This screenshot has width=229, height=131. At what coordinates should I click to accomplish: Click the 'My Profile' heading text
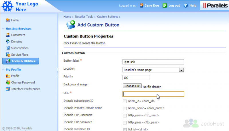[13, 70]
